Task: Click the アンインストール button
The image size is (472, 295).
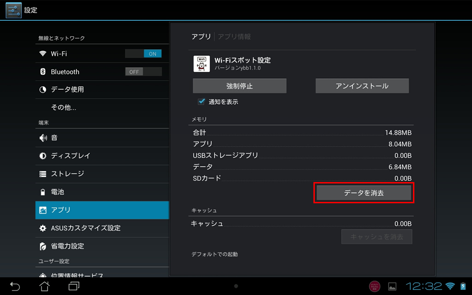Action: click(362, 86)
